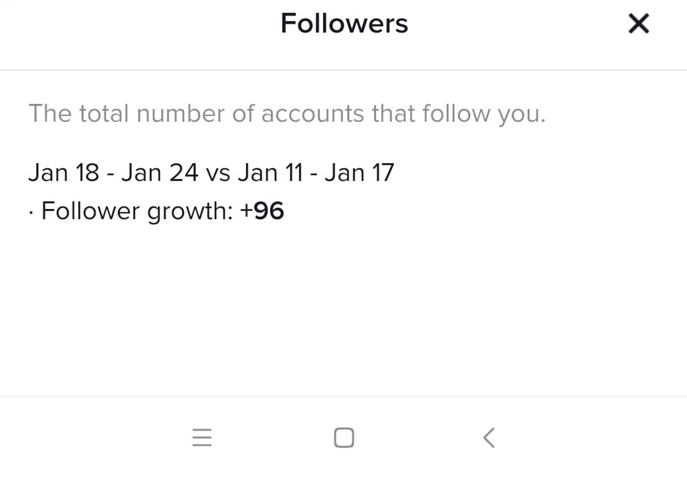Click the divider above the navigation bar

[x=343, y=397]
